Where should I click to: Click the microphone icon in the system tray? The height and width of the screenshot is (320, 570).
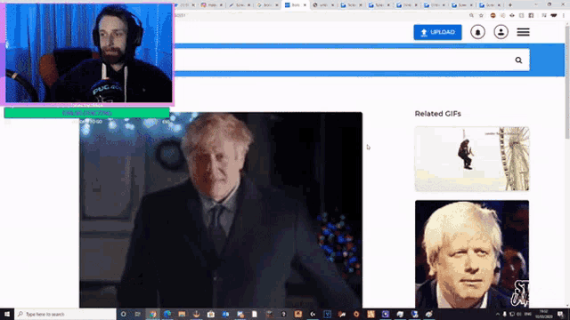505,314
